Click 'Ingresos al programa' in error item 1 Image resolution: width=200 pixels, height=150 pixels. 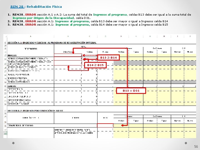110,14
